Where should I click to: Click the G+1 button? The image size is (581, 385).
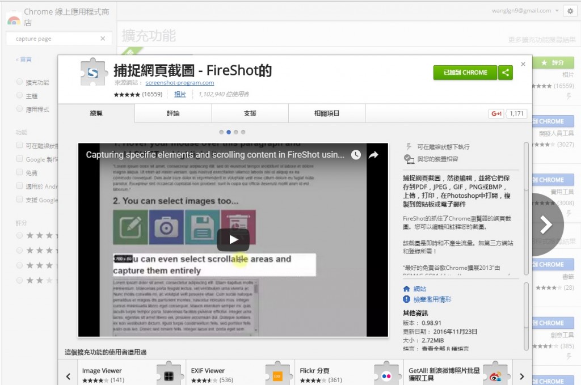click(496, 113)
